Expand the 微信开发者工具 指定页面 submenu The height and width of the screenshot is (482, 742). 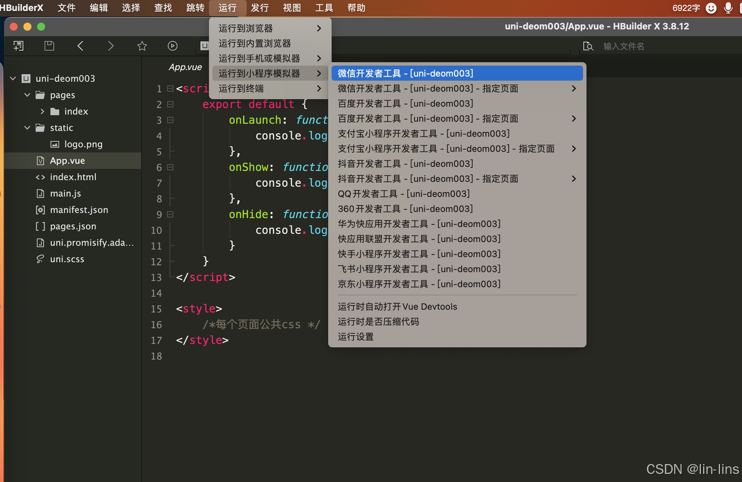(573, 88)
